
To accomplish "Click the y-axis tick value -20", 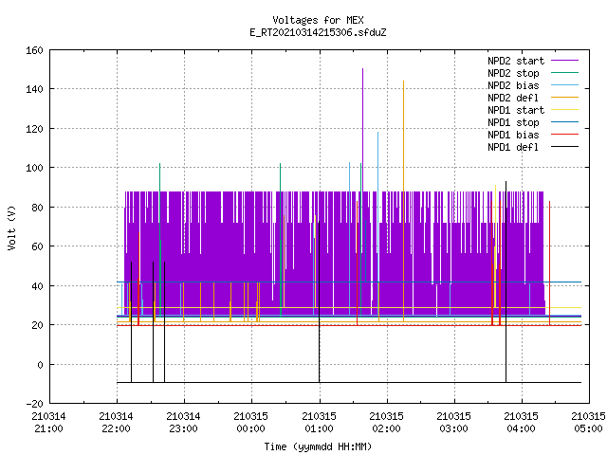I will 34,404.
